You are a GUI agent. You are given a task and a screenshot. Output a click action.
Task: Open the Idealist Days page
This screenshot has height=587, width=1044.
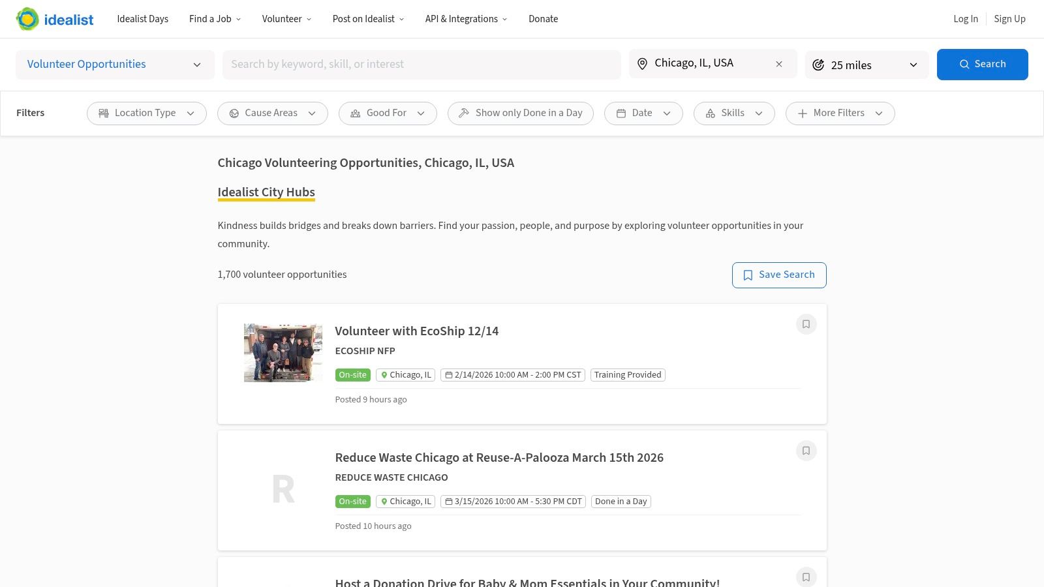point(143,19)
